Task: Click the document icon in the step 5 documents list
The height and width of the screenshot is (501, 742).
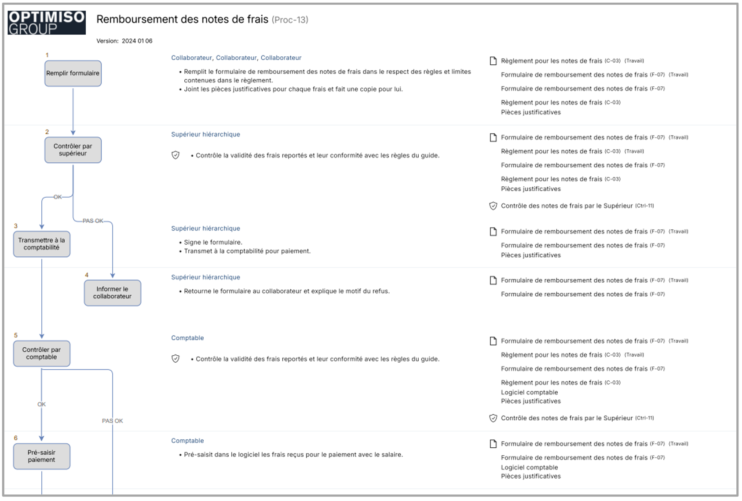Action: click(x=493, y=341)
